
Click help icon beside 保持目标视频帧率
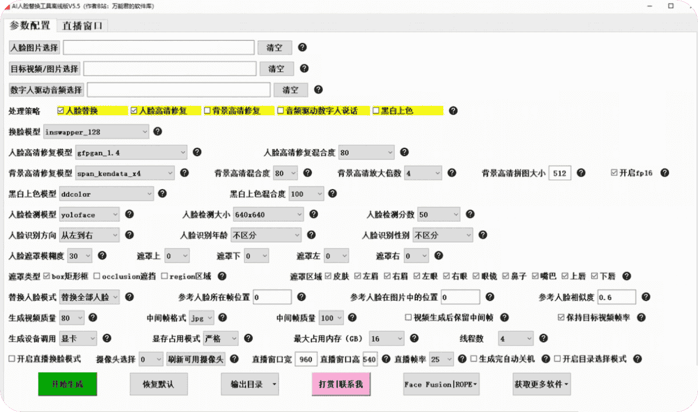(641, 318)
